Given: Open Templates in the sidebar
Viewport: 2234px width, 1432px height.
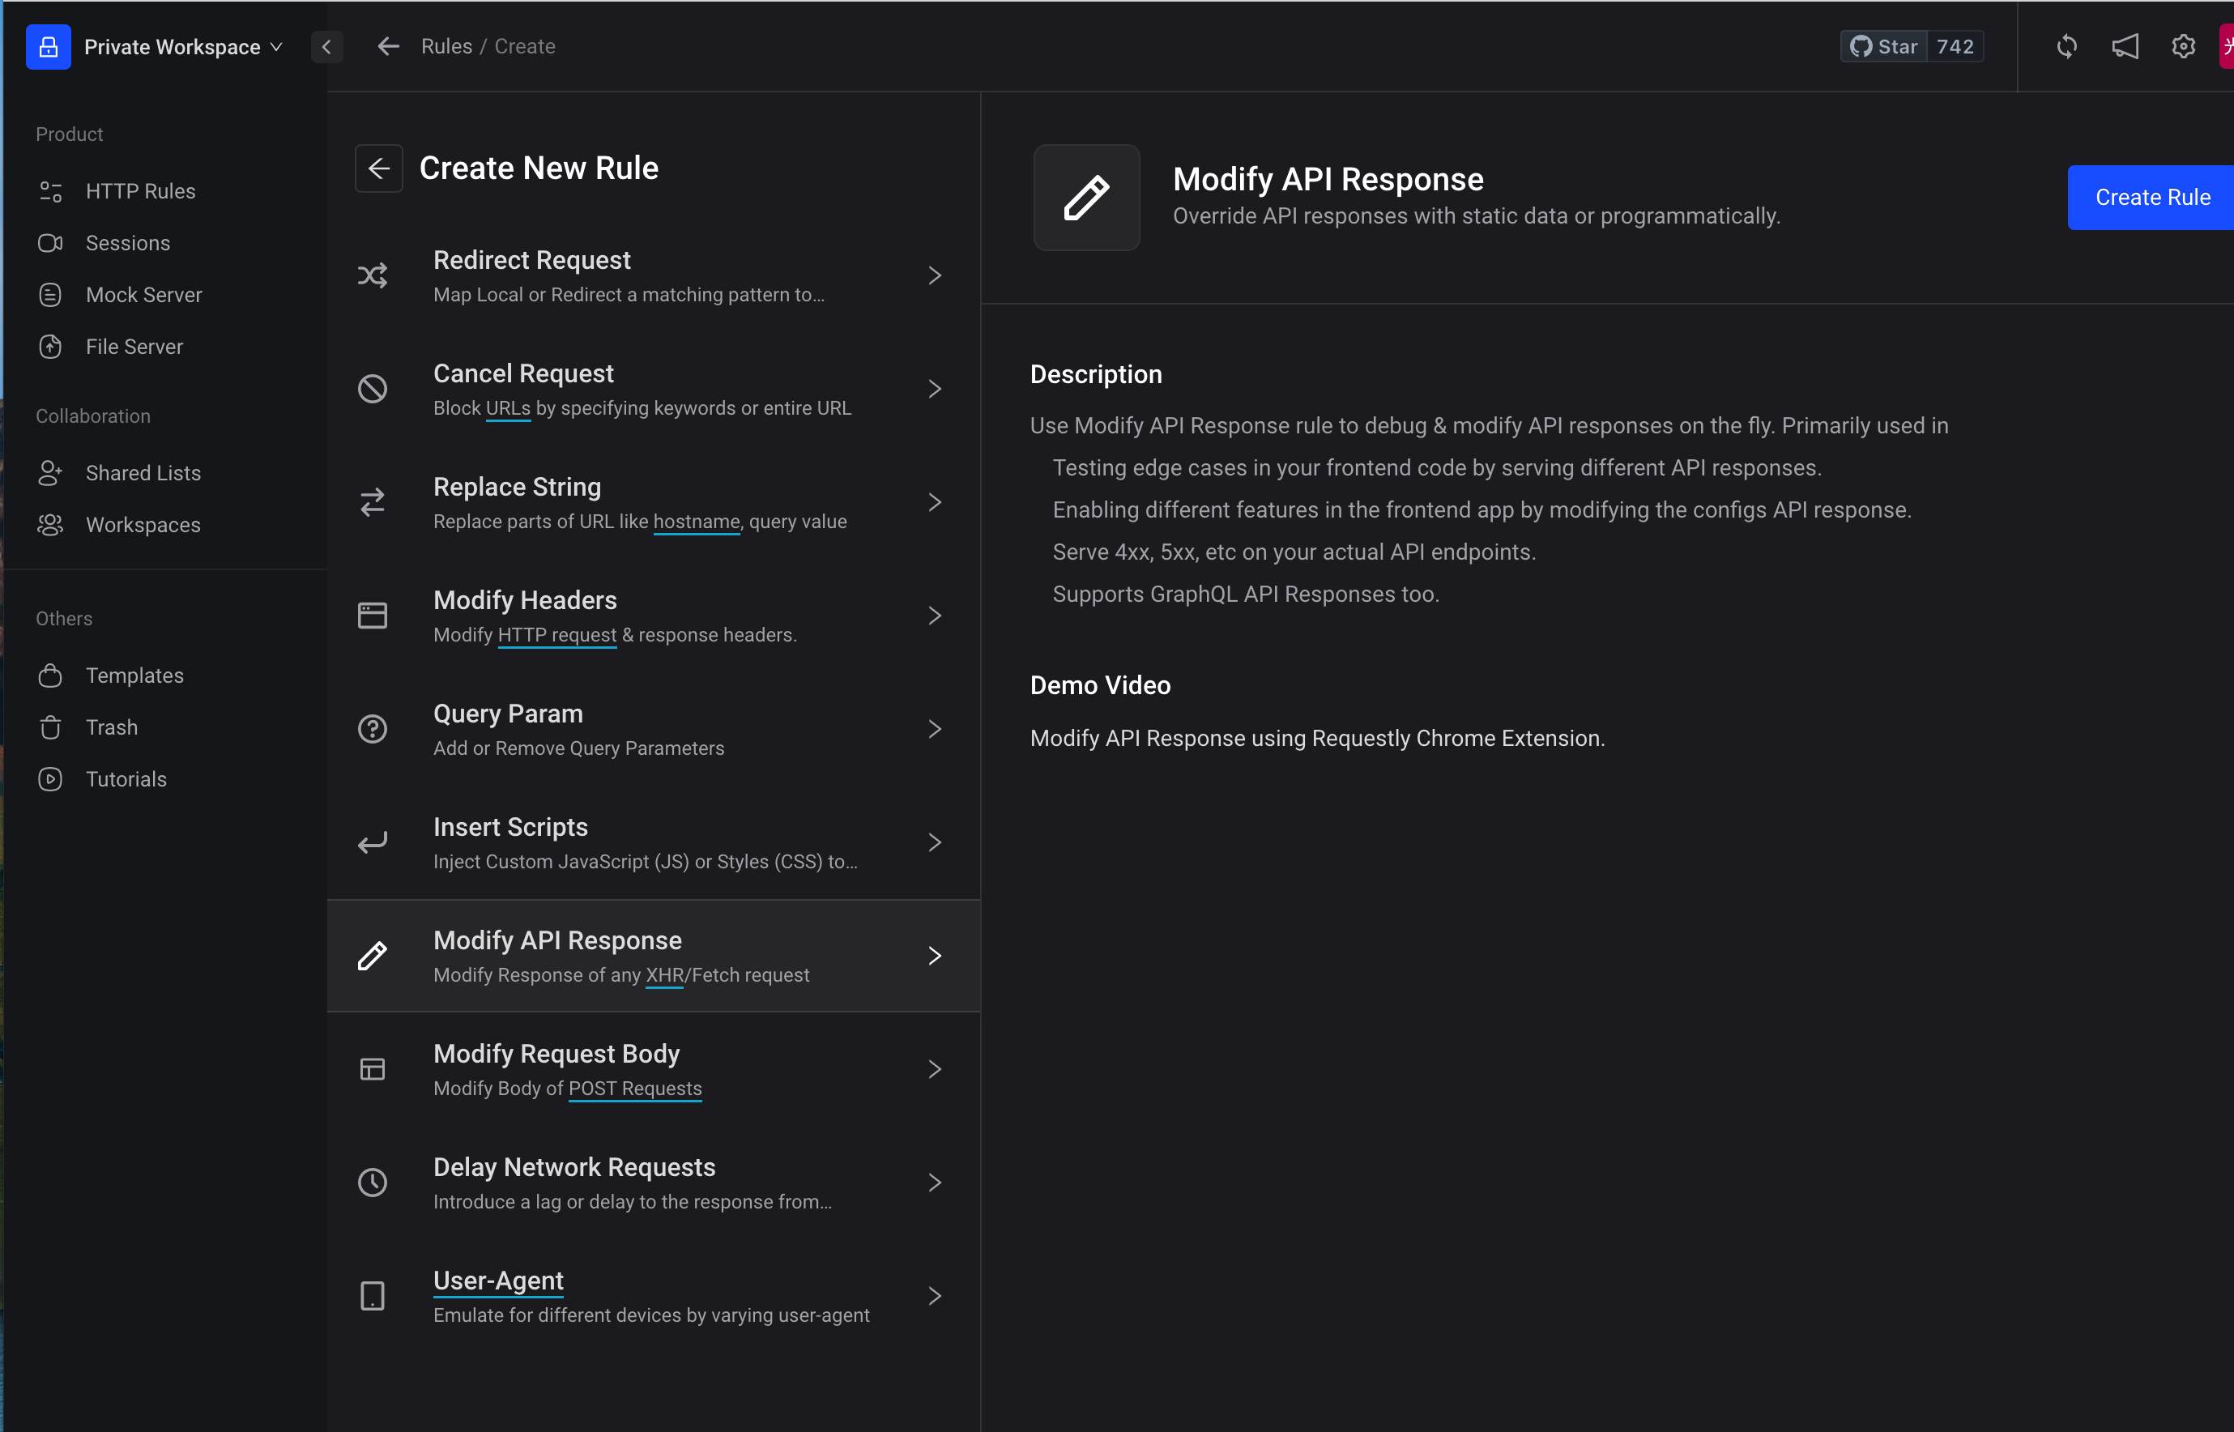Looking at the screenshot, I should [134, 675].
